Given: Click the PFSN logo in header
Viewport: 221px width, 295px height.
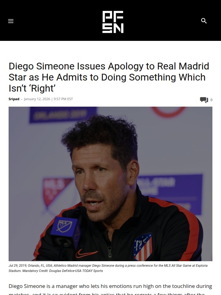Looking at the screenshot, I should coord(113,22).
